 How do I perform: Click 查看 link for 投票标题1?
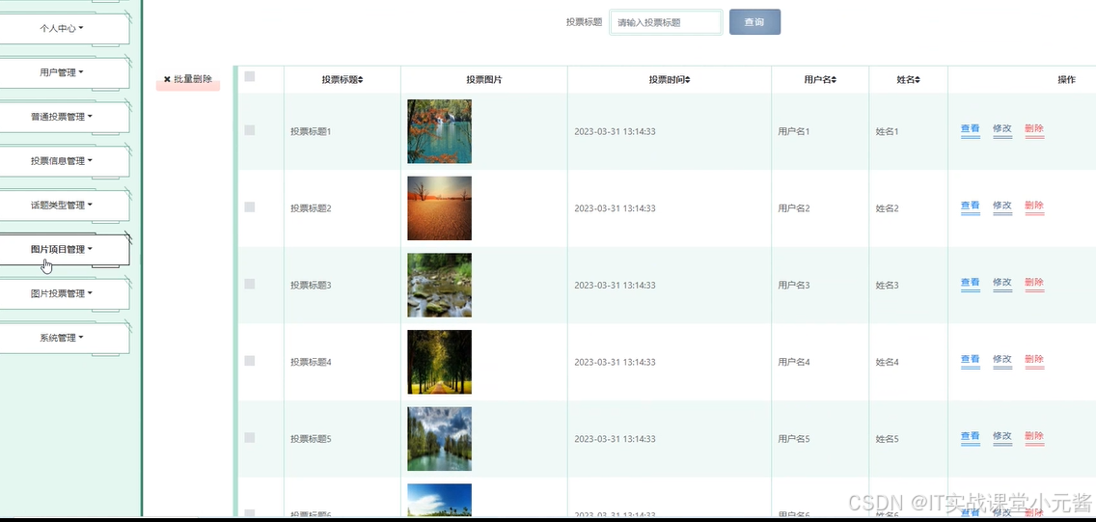click(971, 129)
